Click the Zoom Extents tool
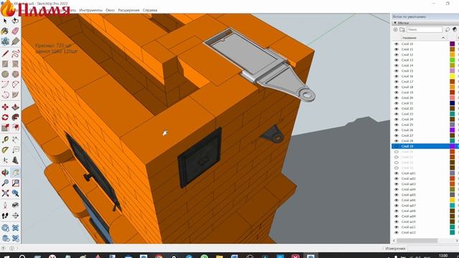Screen dimensions: 459x258 pyautogui.click(x=5, y=193)
